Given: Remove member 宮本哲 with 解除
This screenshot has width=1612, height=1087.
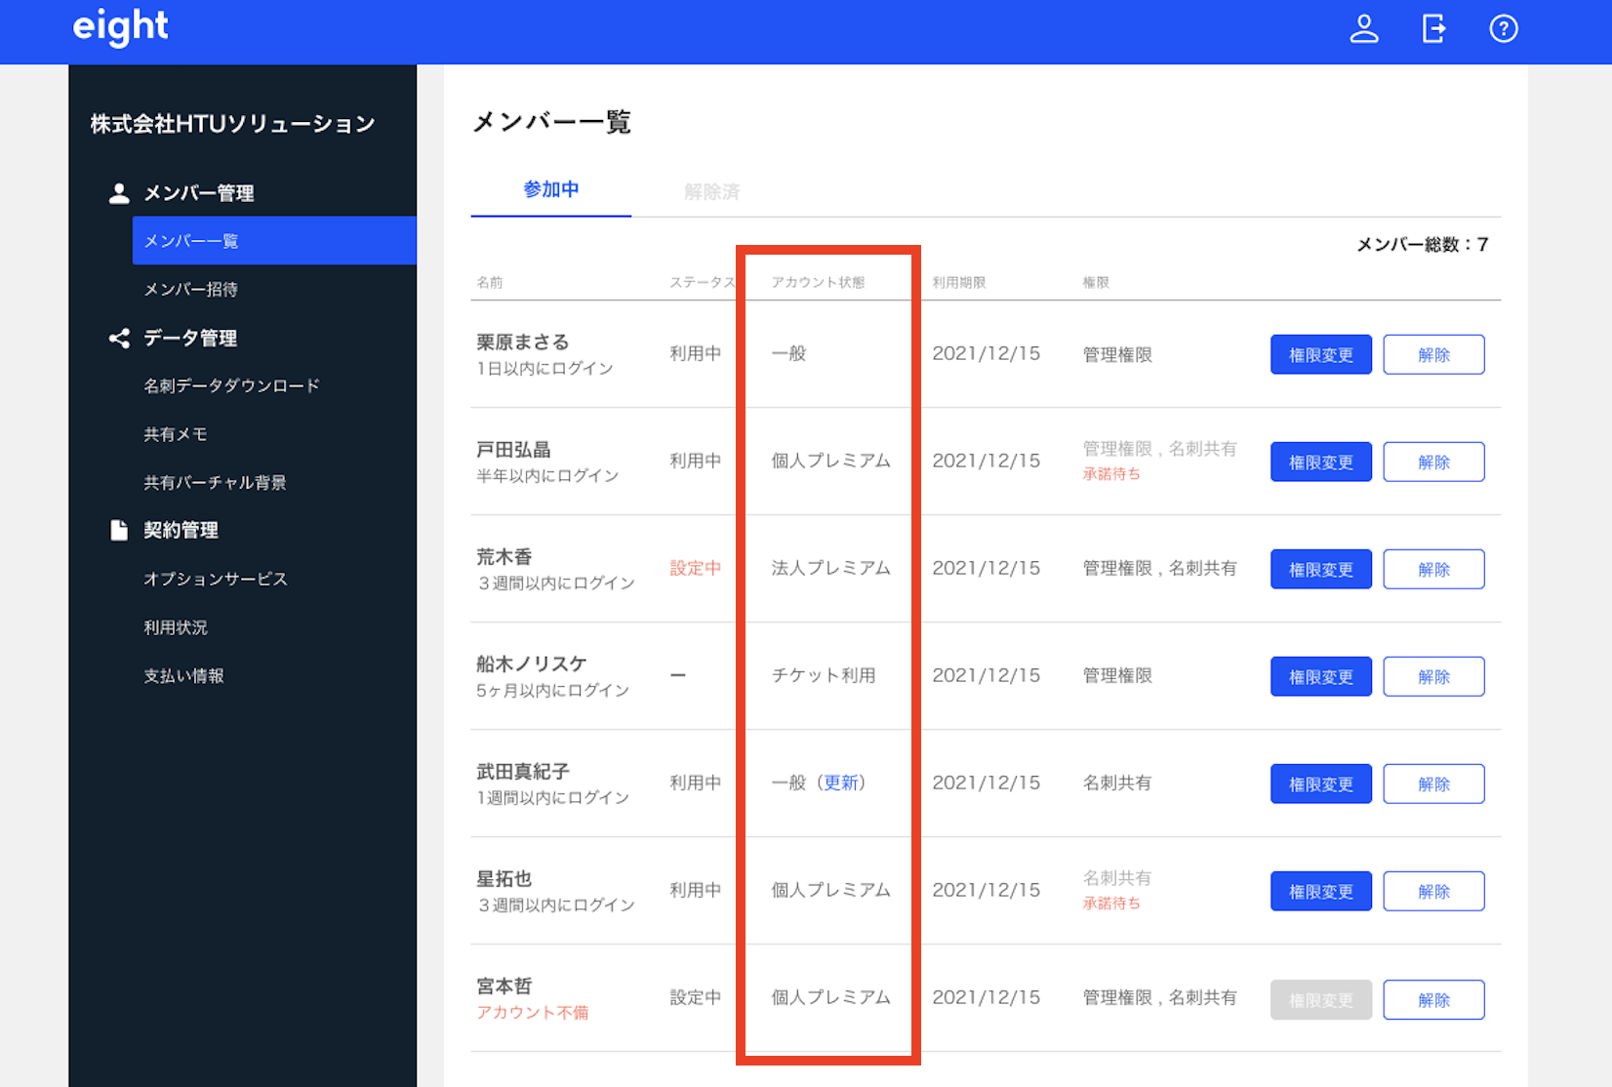Looking at the screenshot, I should click(x=1433, y=1000).
